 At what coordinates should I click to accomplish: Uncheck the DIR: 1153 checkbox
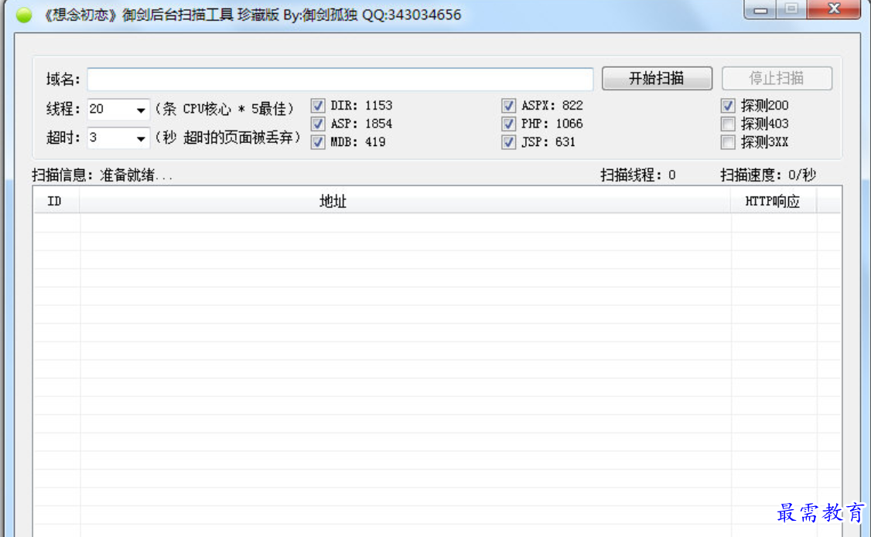click(318, 105)
